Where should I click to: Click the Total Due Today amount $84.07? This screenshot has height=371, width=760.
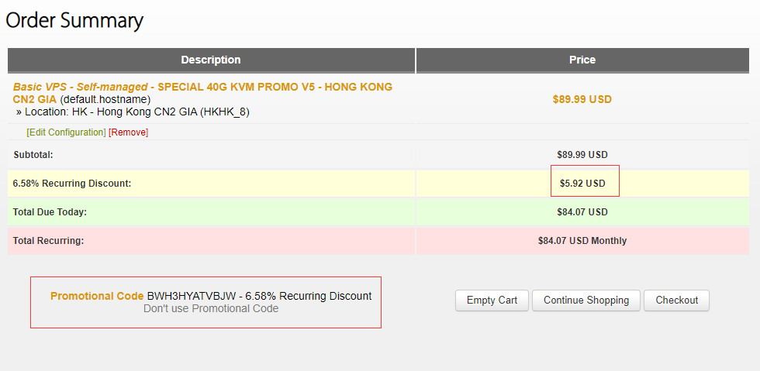(582, 212)
